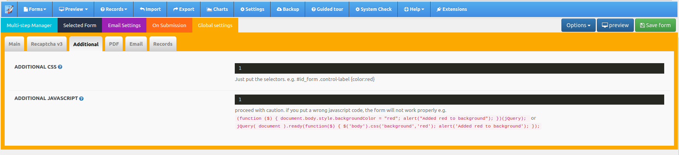This screenshot has width=679, height=155.
Task: Open the Settings page
Action: (252, 9)
